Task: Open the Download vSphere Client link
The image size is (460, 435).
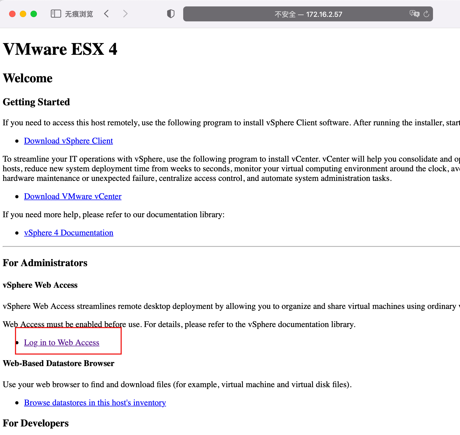Action: tap(68, 141)
